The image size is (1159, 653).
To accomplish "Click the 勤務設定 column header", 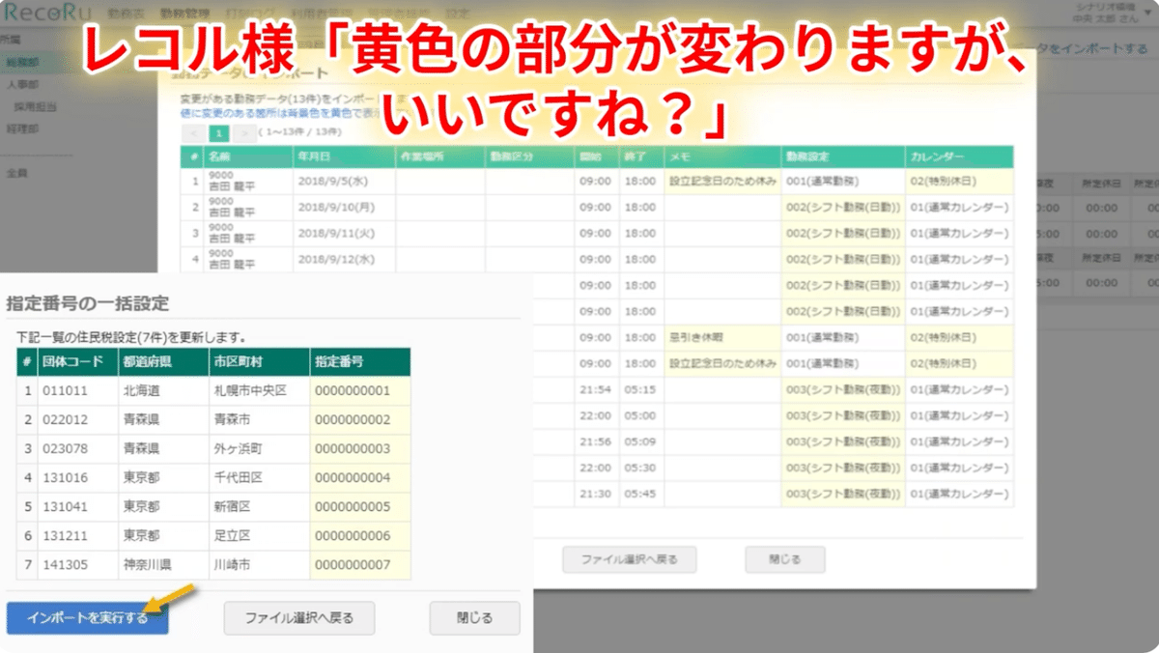I will [843, 156].
